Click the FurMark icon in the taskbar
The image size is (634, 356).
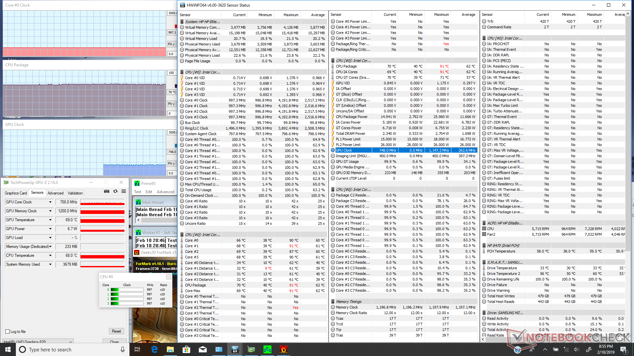[283, 349]
